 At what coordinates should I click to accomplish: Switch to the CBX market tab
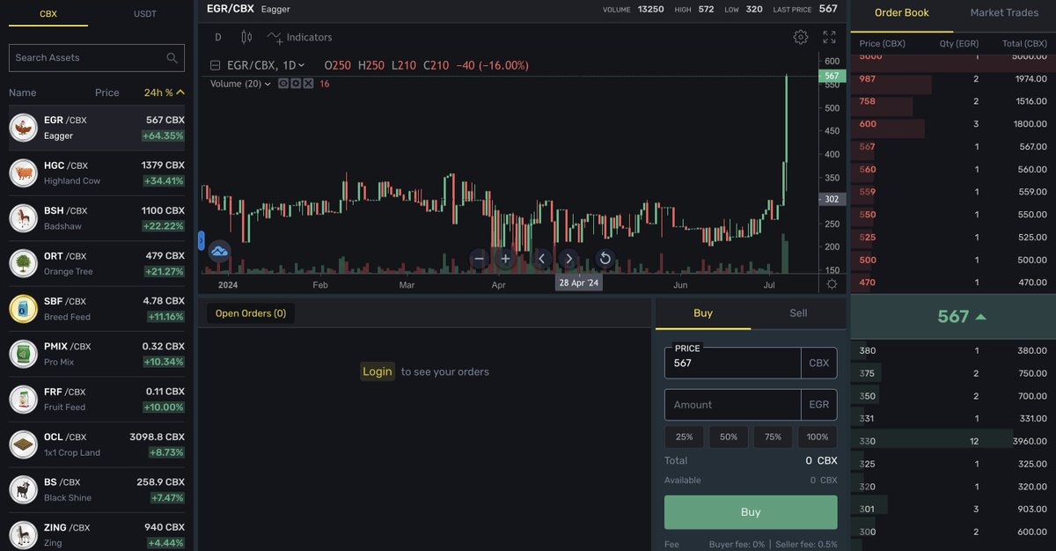48,14
